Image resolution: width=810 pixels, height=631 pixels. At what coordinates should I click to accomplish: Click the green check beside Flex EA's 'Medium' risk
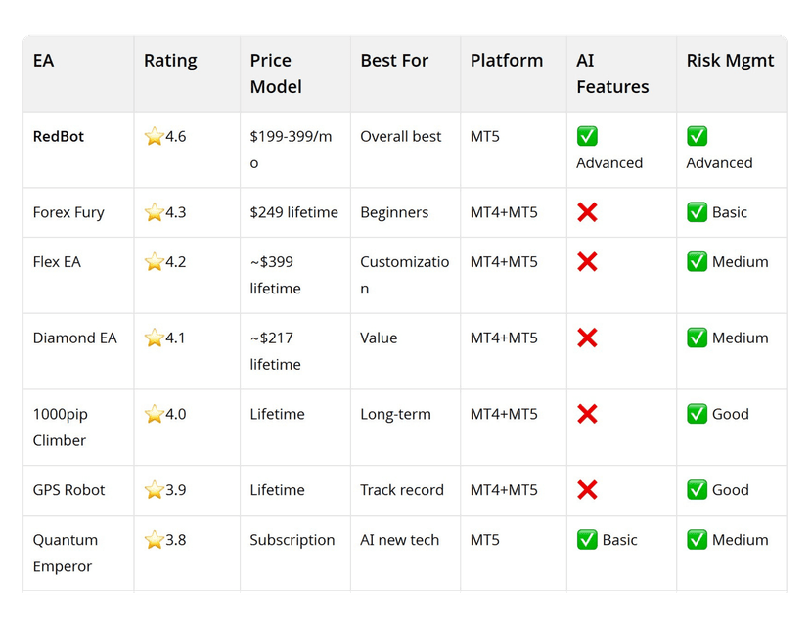[x=697, y=262]
